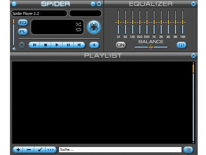Open the playlist options list menu
Viewport: 206px width, 155px height.
(188, 150)
